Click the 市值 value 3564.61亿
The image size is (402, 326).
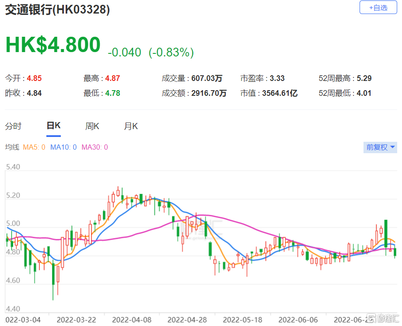280,93
